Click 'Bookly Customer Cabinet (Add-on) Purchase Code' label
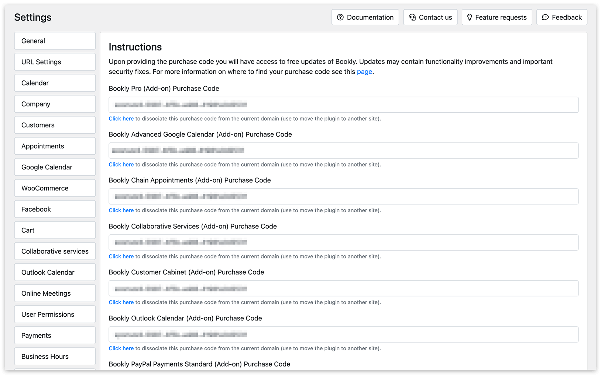Viewport: 601px width, 375px height. pyautogui.click(x=186, y=272)
